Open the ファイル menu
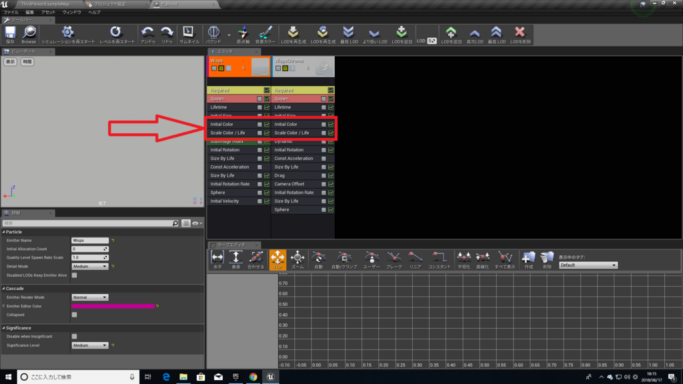Screen dimensions: 683x384 11,12
